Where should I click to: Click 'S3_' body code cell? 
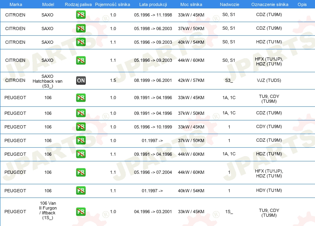[229, 80]
